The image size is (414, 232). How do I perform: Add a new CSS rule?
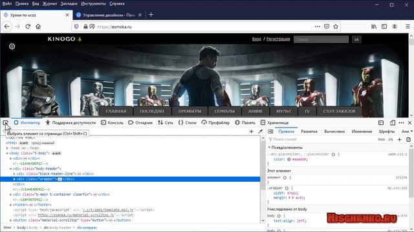point(399,139)
